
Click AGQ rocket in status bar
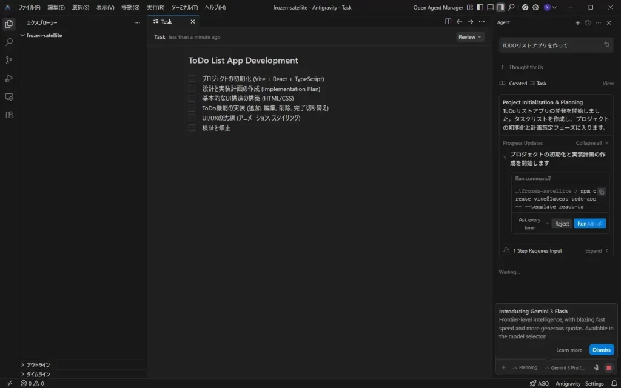539,383
